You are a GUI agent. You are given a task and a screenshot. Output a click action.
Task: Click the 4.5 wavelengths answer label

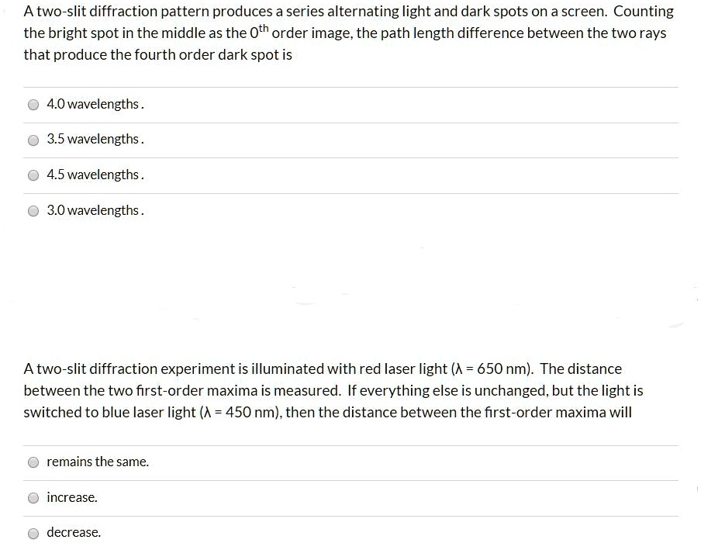93,175
